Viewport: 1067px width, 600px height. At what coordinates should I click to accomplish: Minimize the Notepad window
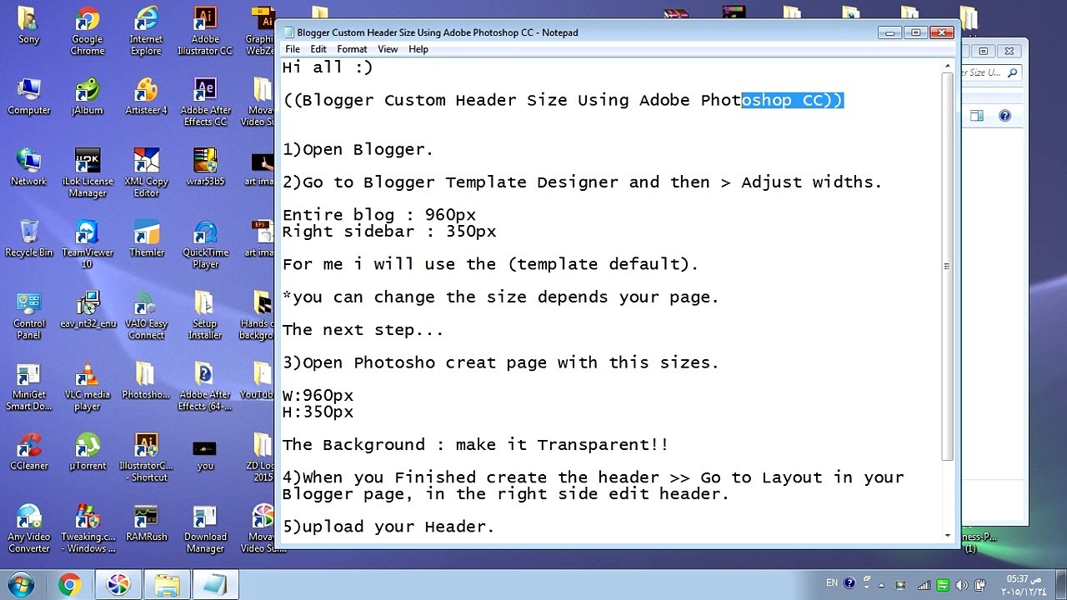[x=889, y=32]
